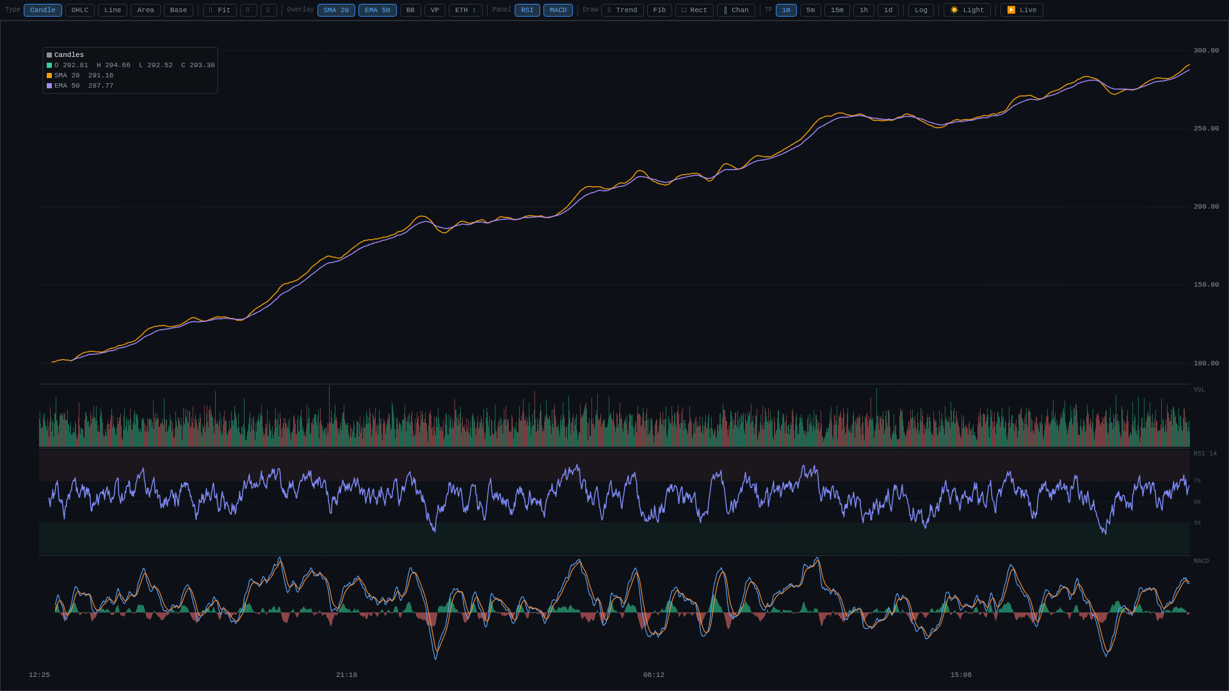Click the MACD panel label
The width and height of the screenshot is (1229, 691).
pyautogui.click(x=1201, y=561)
